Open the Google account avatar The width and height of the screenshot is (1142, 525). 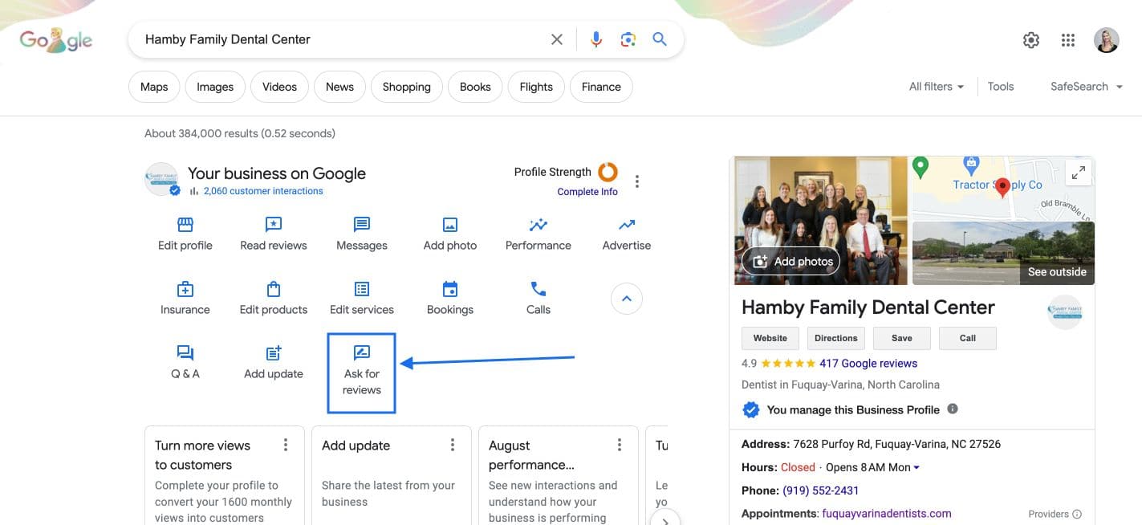pyautogui.click(x=1107, y=40)
